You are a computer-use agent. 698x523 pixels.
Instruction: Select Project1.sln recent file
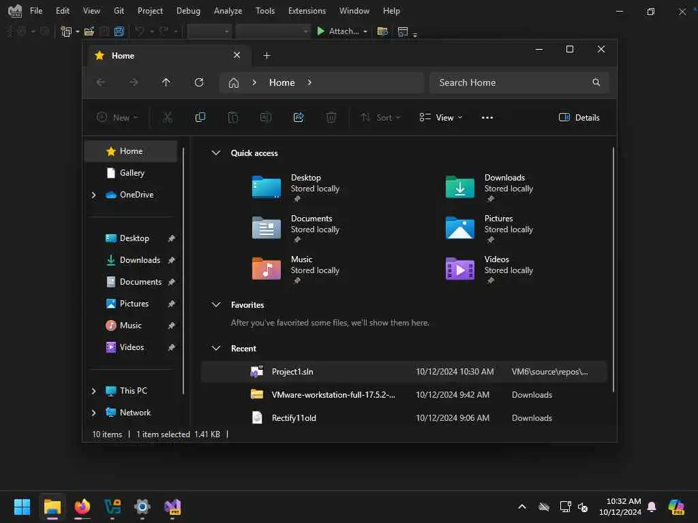(404, 372)
